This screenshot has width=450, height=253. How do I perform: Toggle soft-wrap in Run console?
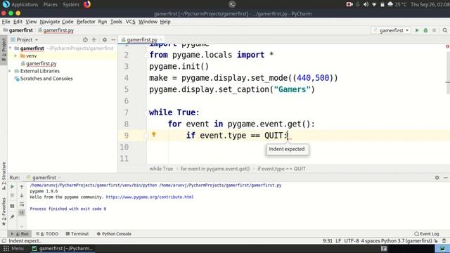click(22, 205)
